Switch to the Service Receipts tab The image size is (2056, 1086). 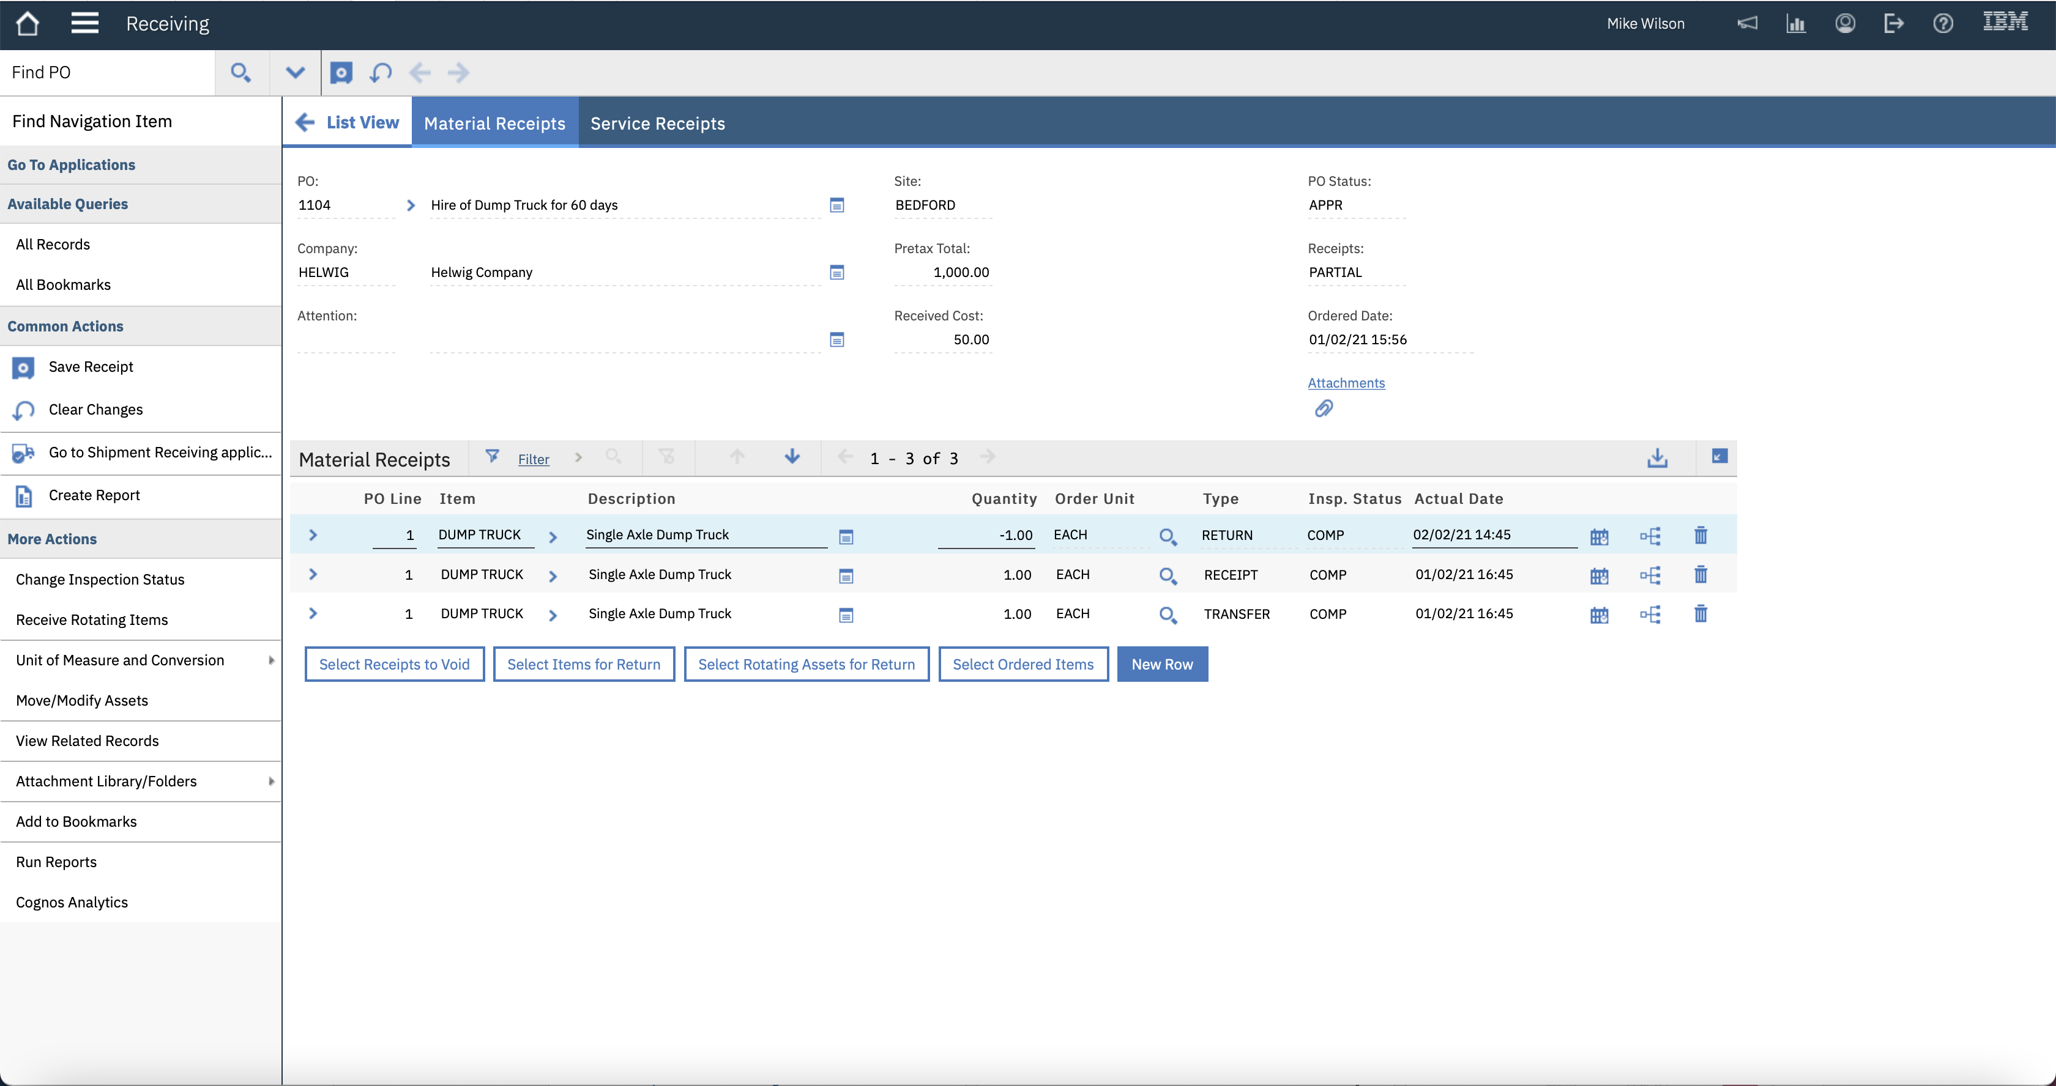tap(657, 124)
